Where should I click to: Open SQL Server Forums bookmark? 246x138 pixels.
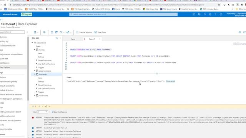168,9
